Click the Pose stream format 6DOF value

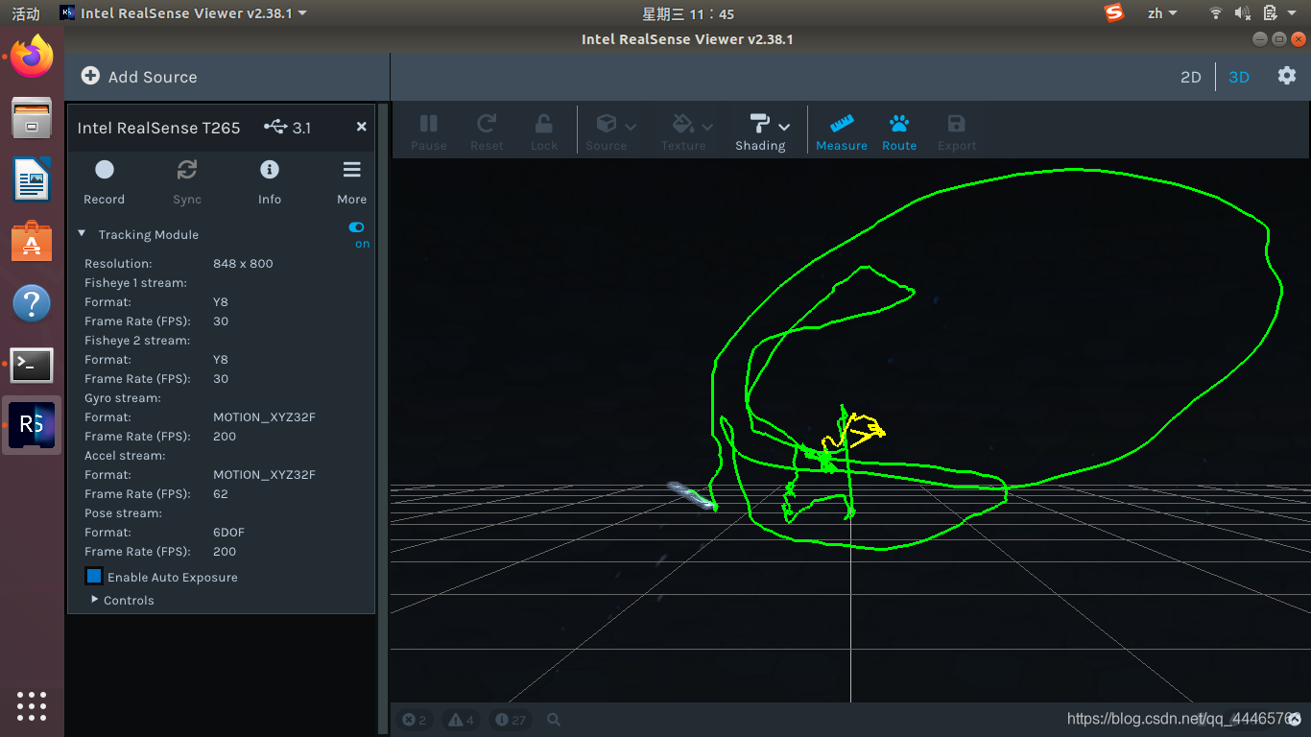pos(228,532)
